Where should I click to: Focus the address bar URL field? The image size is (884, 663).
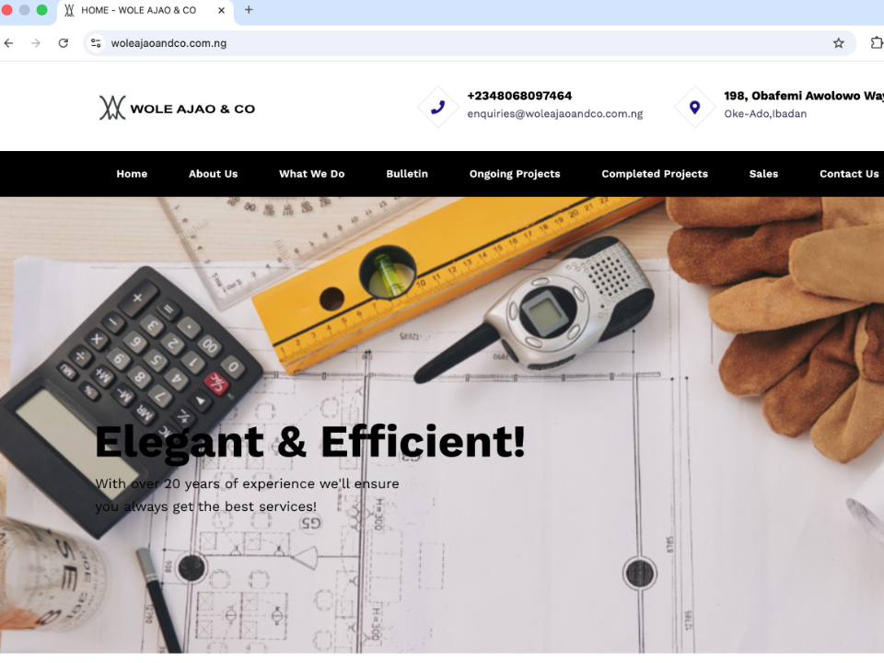tap(451, 43)
